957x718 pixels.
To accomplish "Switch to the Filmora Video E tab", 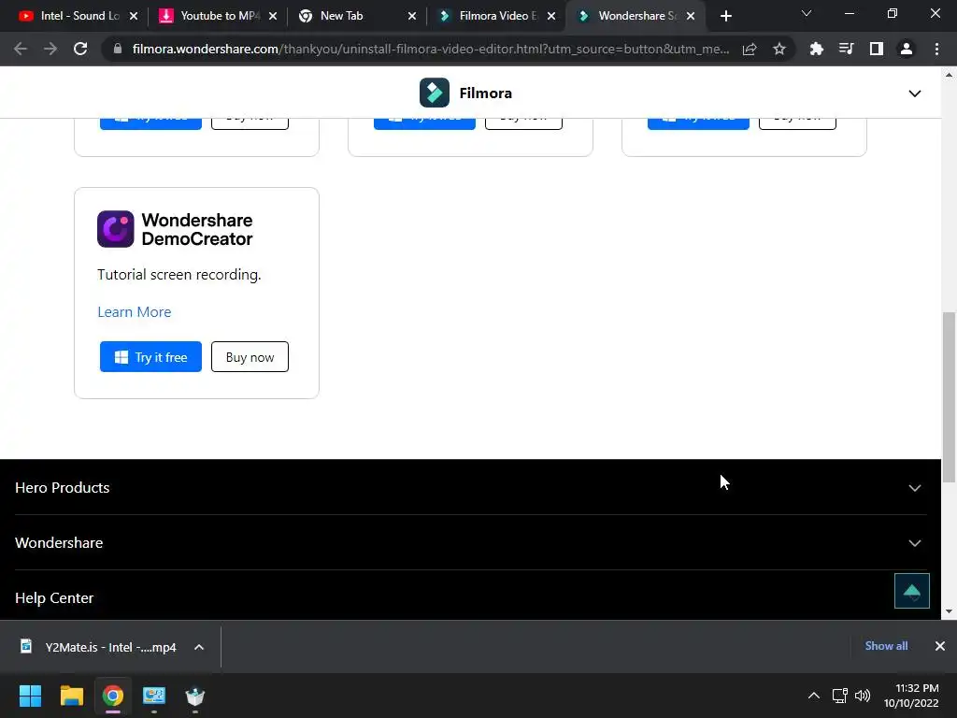I will pyautogui.click(x=495, y=16).
